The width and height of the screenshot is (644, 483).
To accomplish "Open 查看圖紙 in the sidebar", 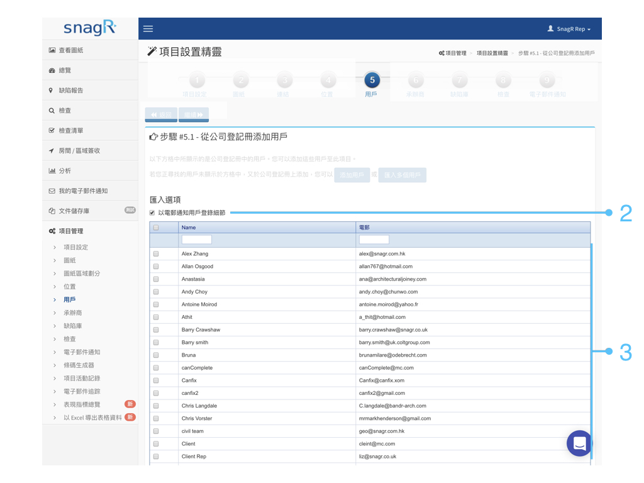I will pos(70,50).
